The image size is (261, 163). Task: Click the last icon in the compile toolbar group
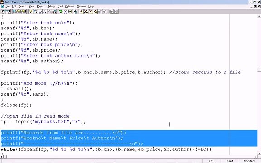click(54, 11)
